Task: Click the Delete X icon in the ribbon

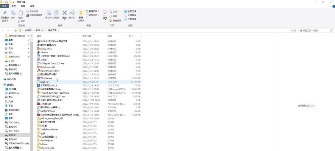Action: 64,13
